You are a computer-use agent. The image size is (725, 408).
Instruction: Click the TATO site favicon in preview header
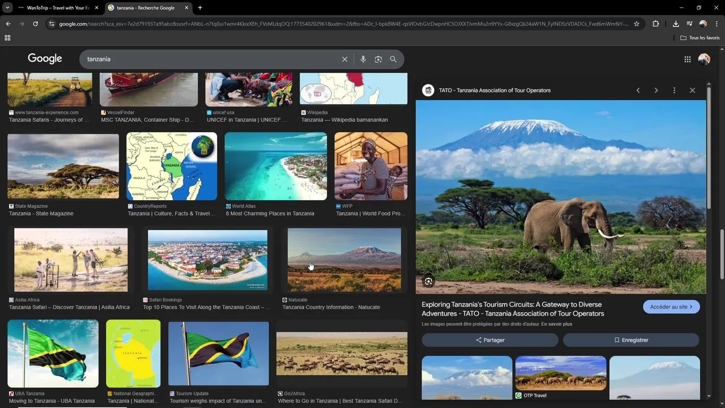pyautogui.click(x=428, y=90)
